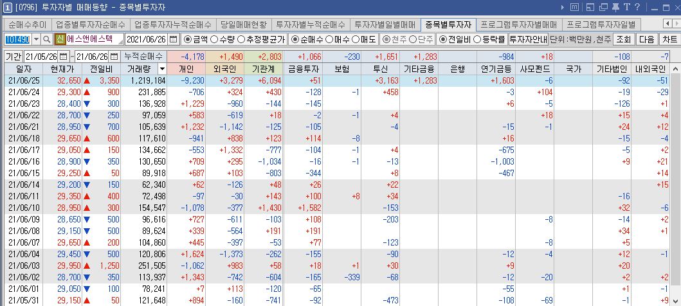
Task: Click the 외국인 column header
Action: pos(224,69)
